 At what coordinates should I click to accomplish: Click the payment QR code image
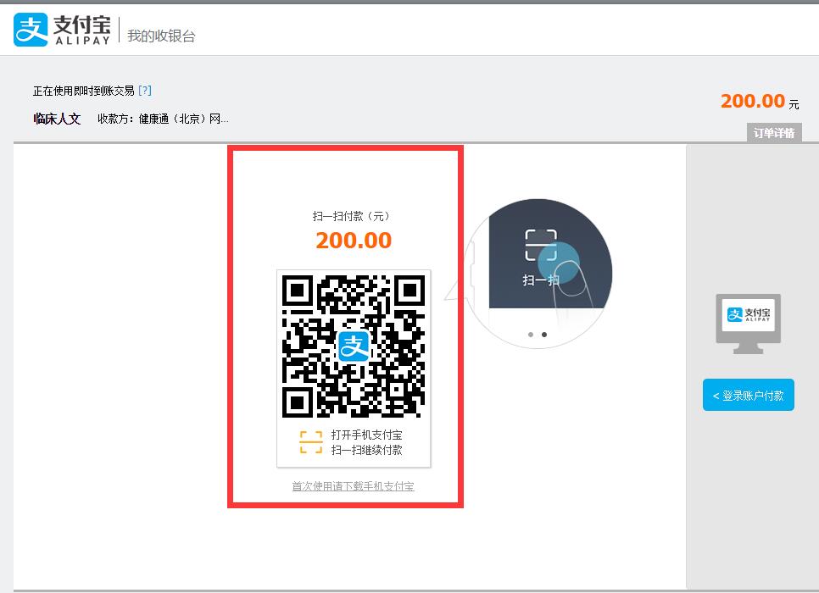coord(354,346)
